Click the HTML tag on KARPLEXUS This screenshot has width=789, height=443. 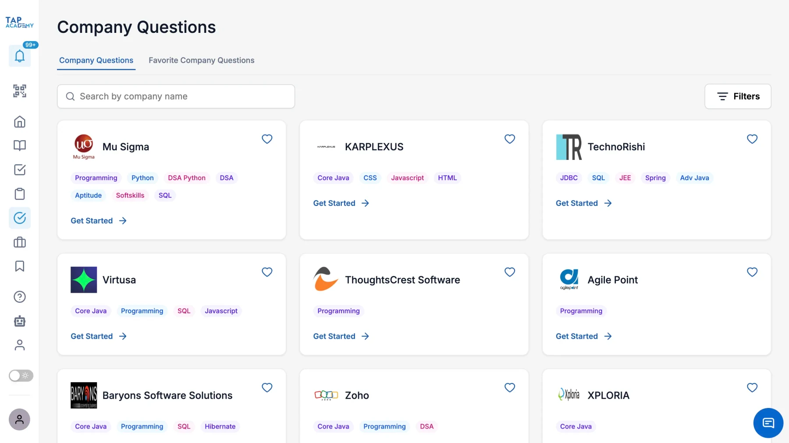448,178
